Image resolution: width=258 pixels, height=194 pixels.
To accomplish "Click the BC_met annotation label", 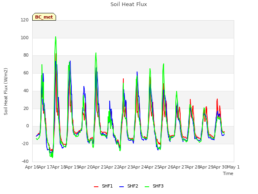I will pyautogui.click(x=44, y=17).
